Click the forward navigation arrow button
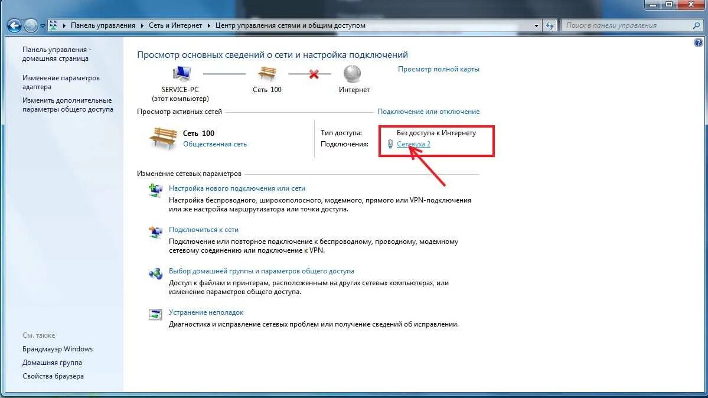This screenshot has height=398, width=708. (31, 26)
